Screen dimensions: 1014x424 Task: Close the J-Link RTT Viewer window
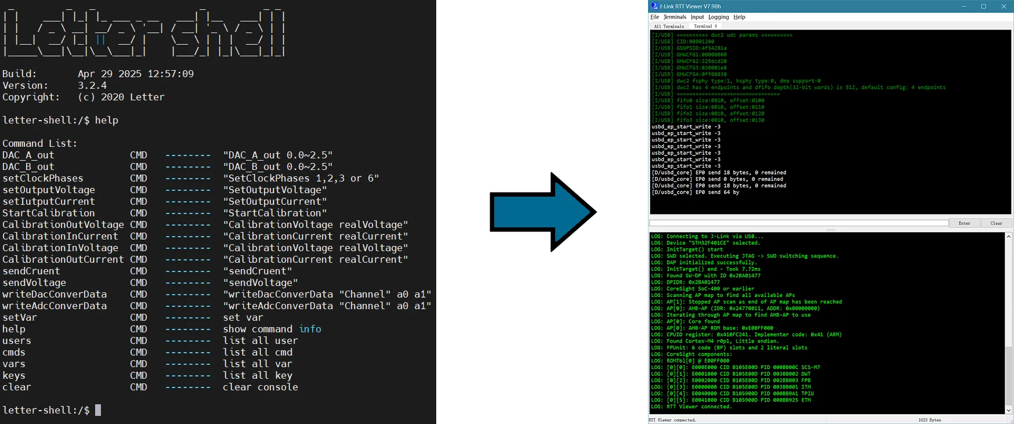[1004, 6]
